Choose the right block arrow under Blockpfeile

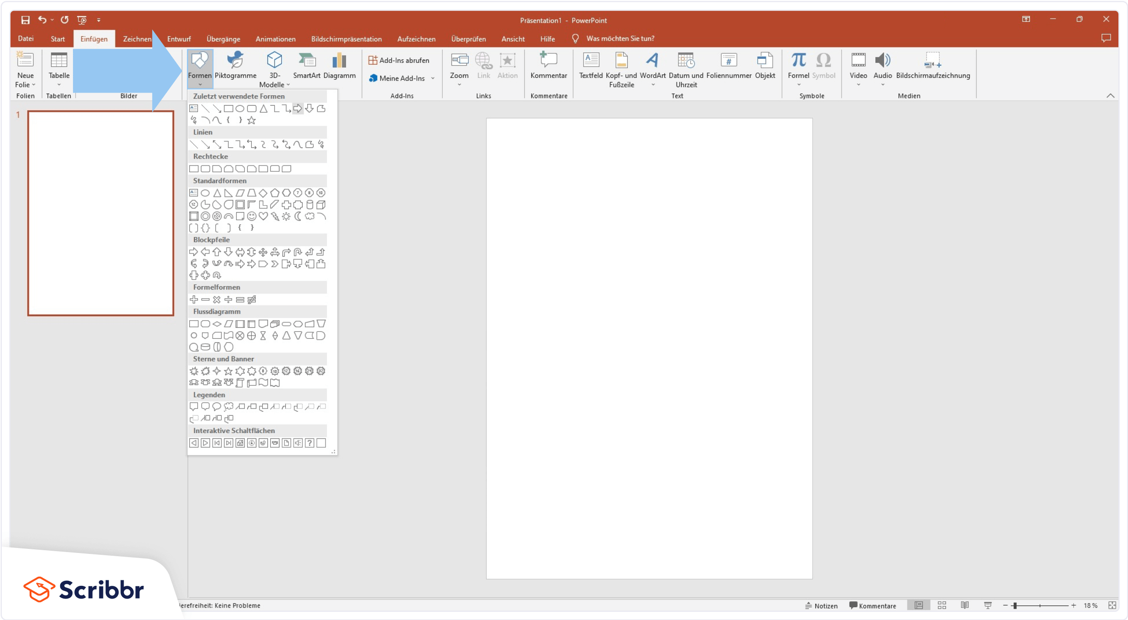click(193, 252)
